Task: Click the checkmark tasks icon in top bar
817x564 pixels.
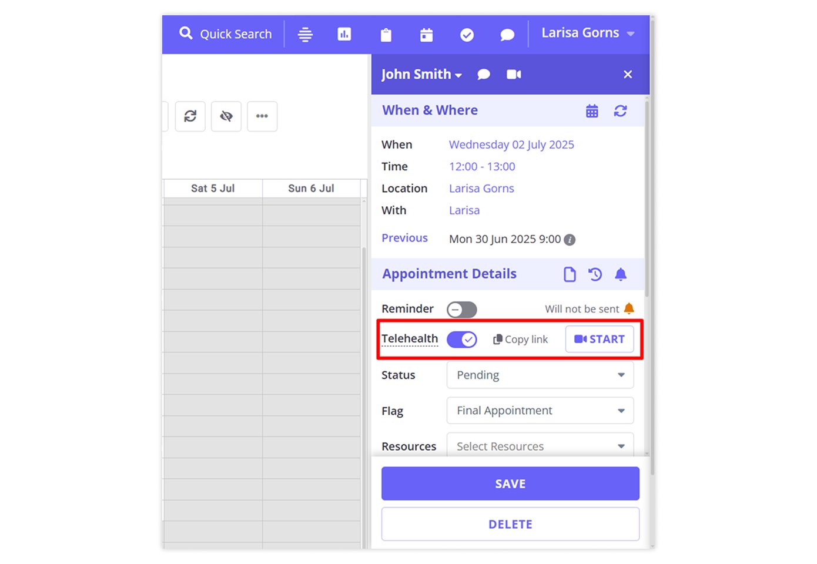Action: [467, 35]
